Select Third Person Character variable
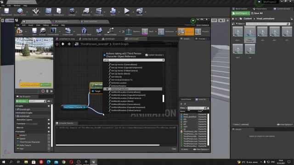 (29, 142)
